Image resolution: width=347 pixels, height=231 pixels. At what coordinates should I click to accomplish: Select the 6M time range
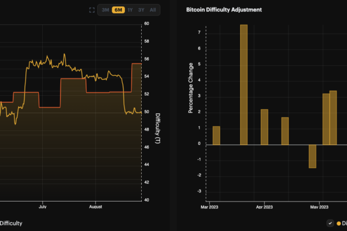pyautogui.click(x=118, y=10)
